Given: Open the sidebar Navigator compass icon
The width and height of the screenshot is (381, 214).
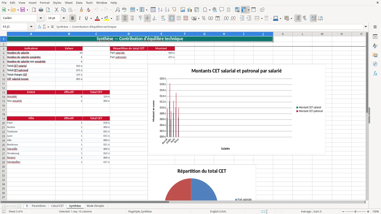Looking at the screenshot, I should point(375,64).
